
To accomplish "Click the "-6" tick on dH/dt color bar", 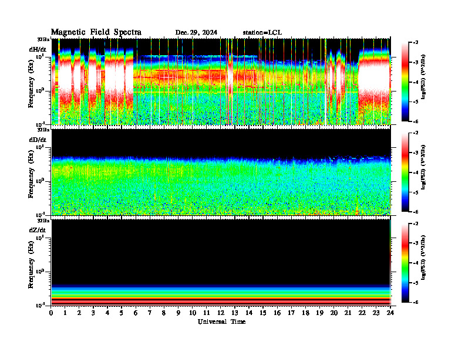I will point(416,121).
